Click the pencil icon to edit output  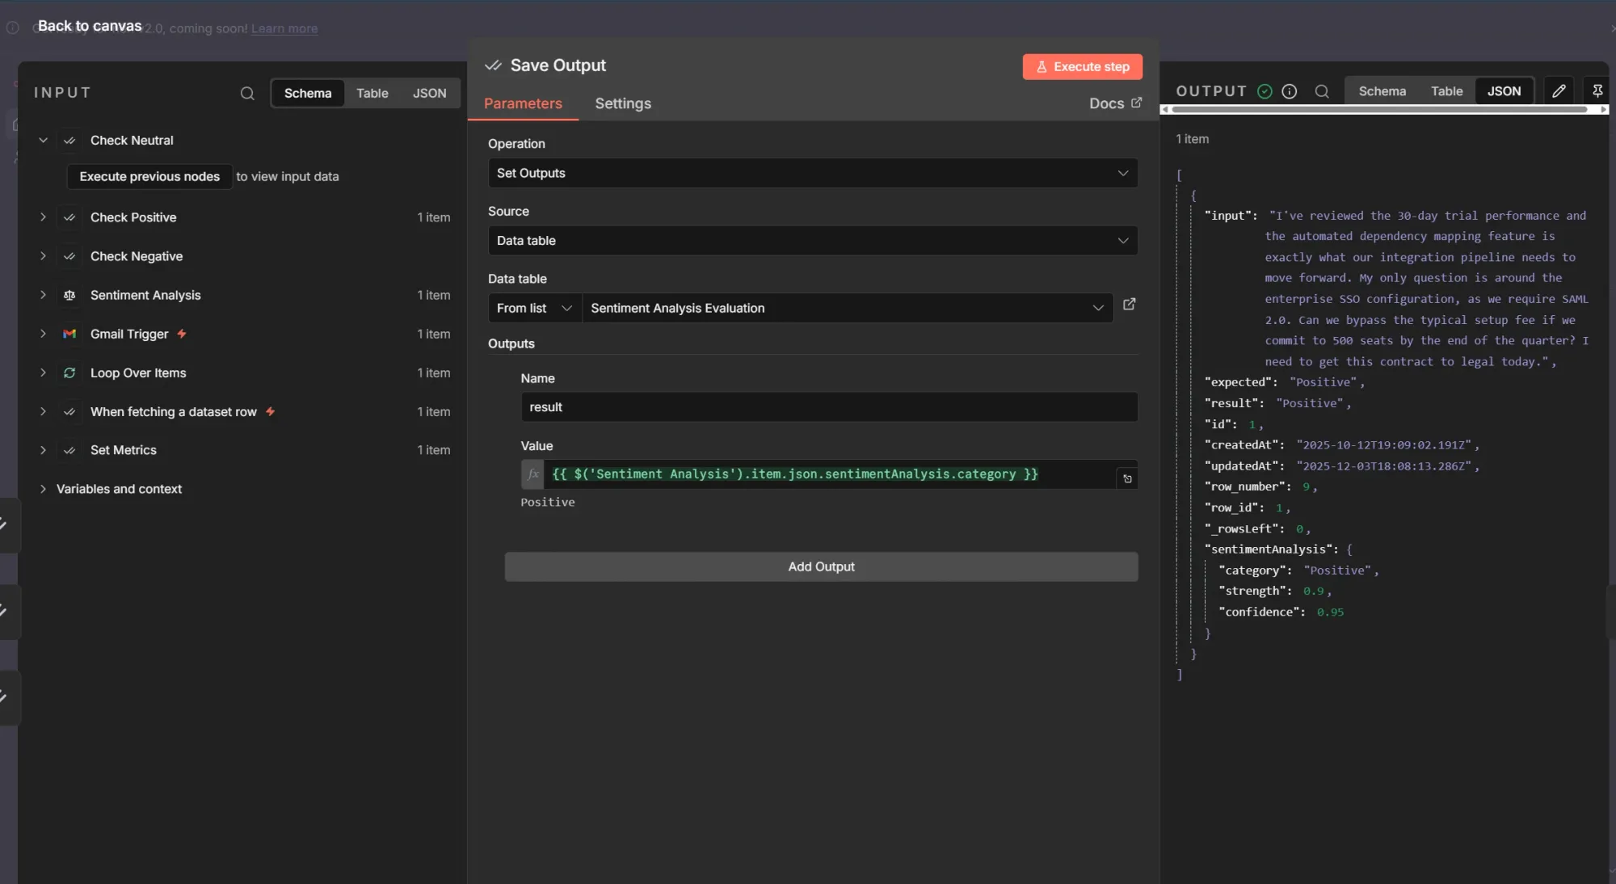click(x=1559, y=91)
